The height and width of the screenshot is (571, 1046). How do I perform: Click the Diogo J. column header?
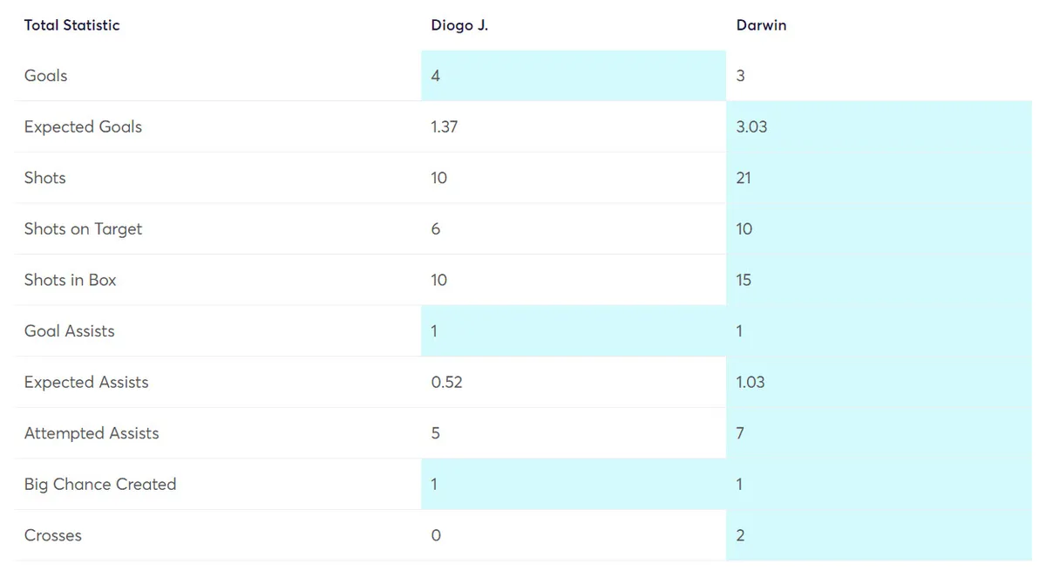point(459,25)
